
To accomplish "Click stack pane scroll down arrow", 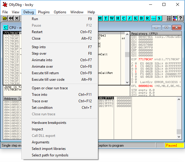I will [x=179, y=137].
